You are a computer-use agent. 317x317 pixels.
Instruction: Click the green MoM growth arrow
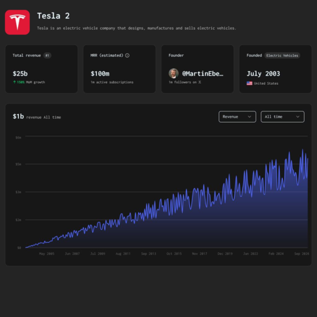pos(14,82)
